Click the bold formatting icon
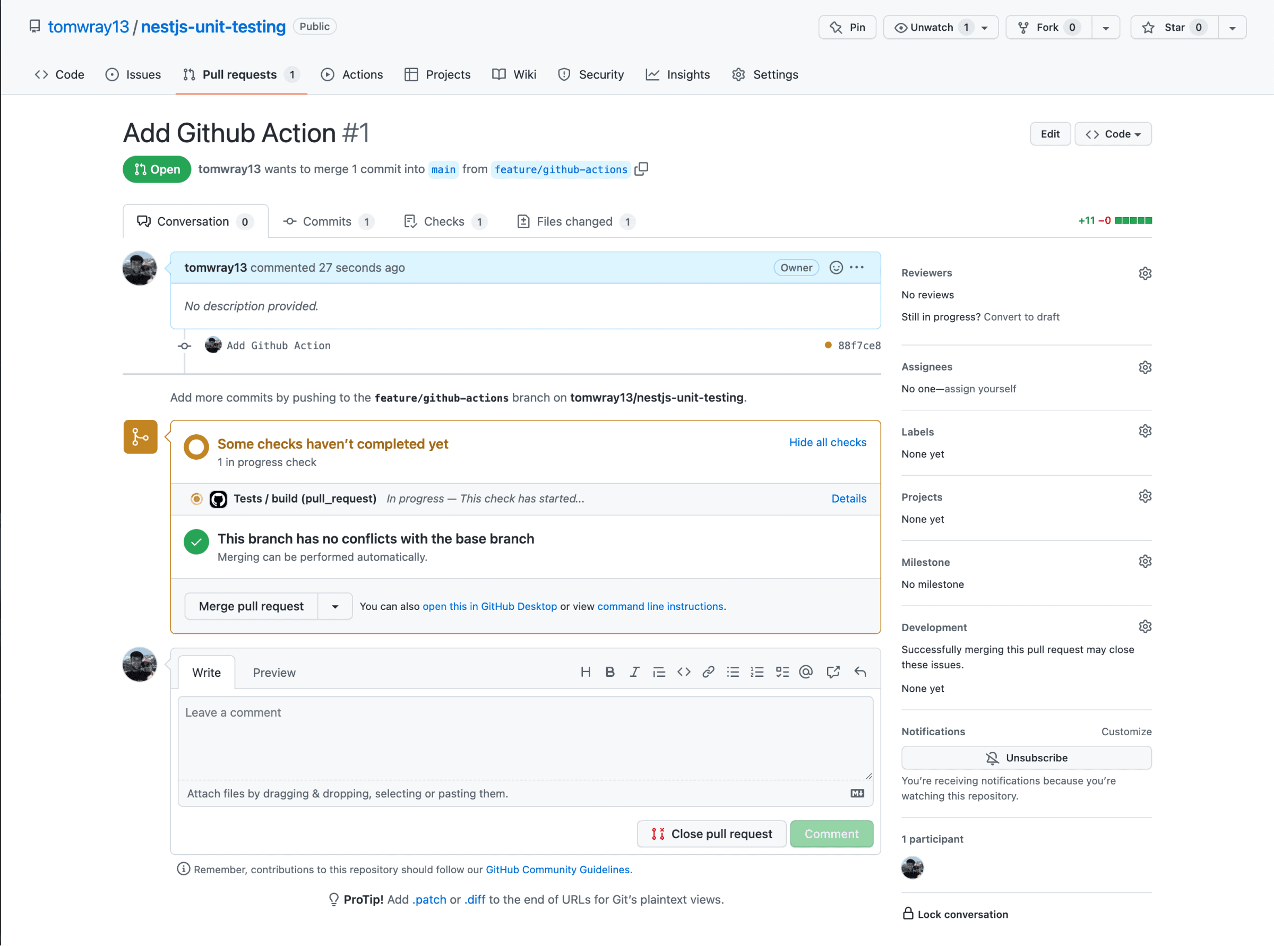Image resolution: width=1274 pixels, height=946 pixels. pos(610,672)
